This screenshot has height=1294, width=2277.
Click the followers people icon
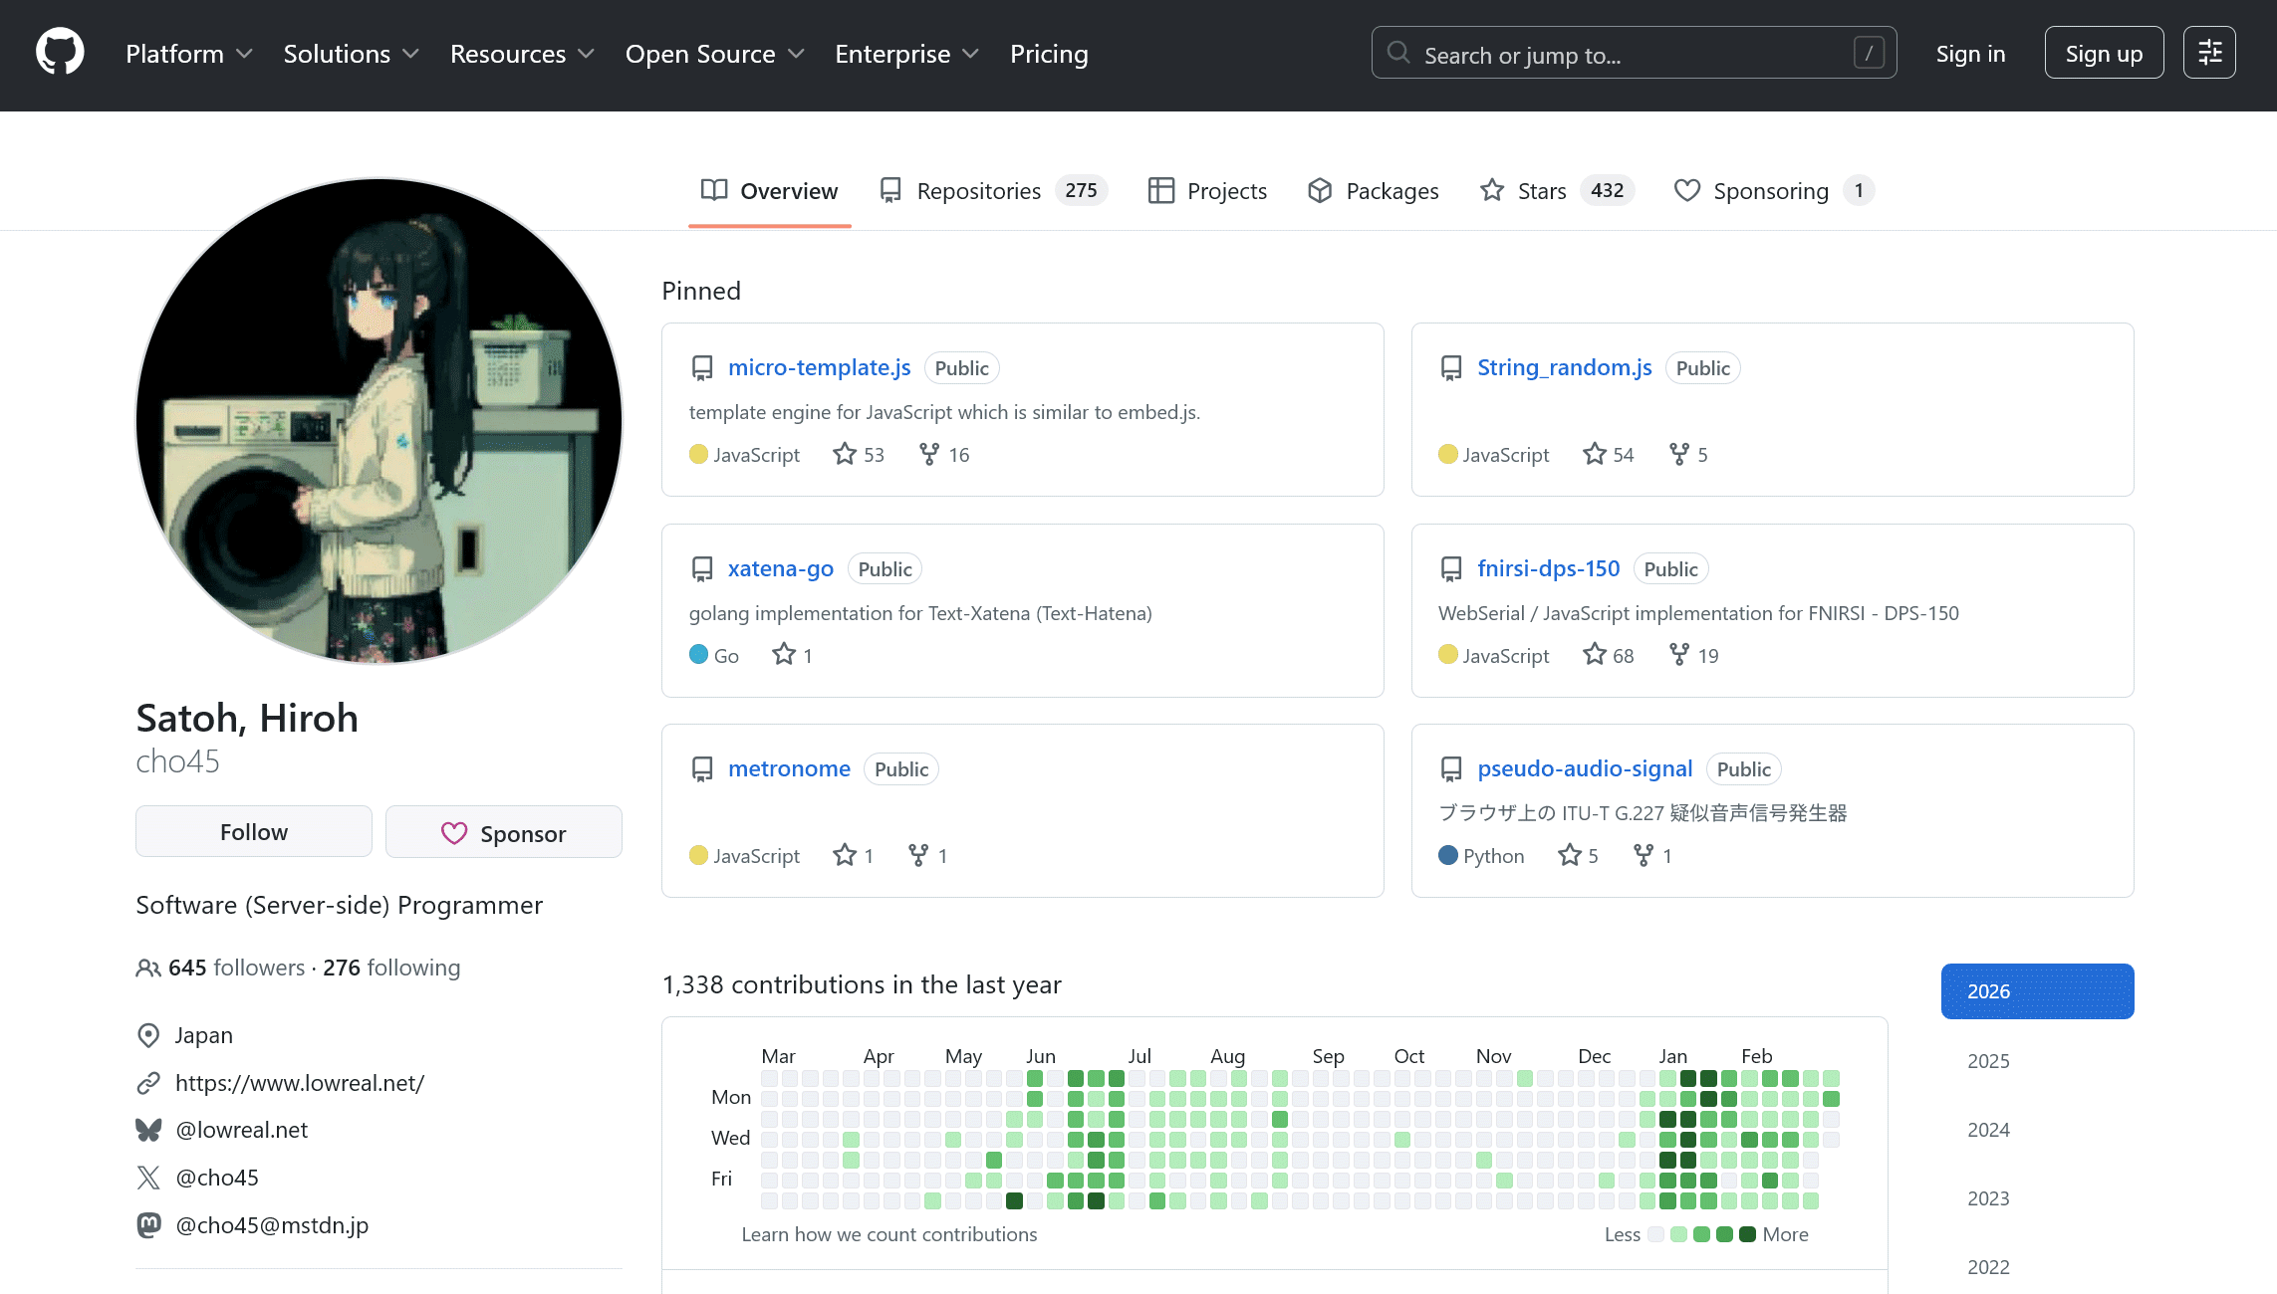pyautogui.click(x=147, y=968)
